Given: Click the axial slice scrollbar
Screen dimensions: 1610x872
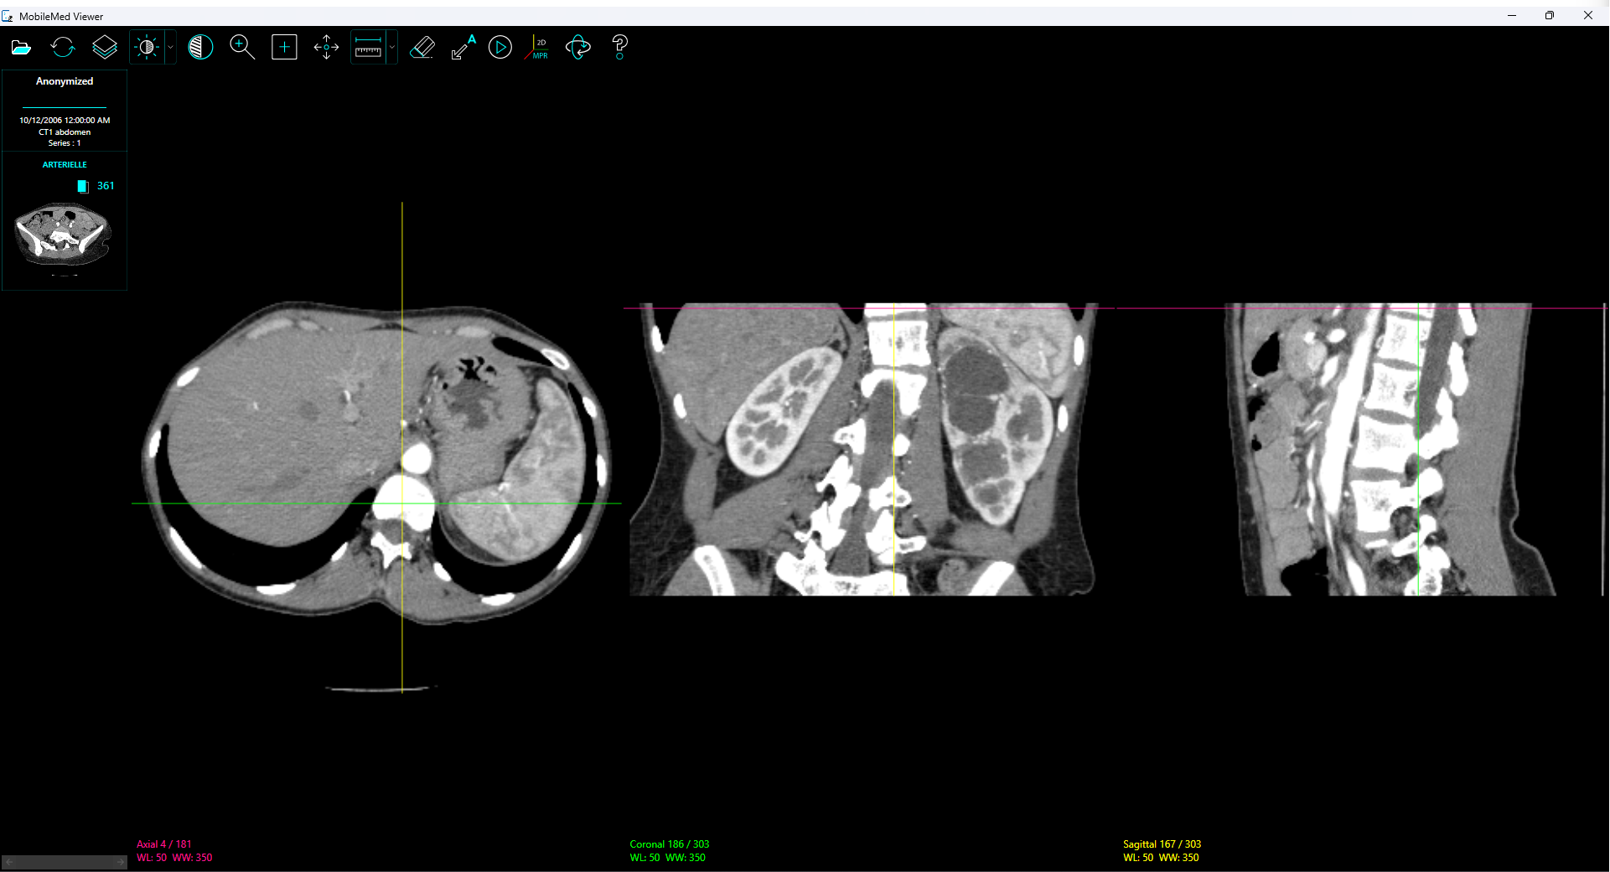Looking at the screenshot, I should [x=64, y=861].
